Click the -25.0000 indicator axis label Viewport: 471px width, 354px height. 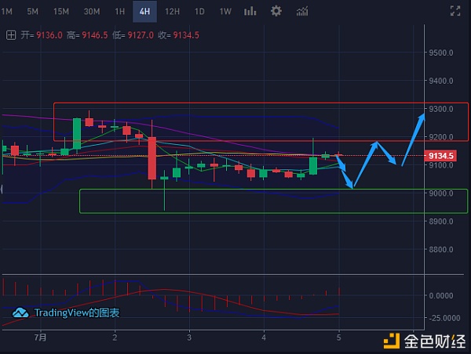coord(444,318)
